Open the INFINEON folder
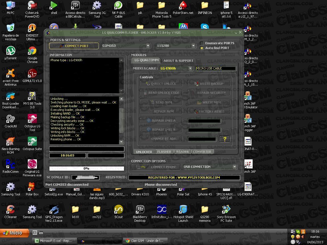The height and width of the screenshot is (245, 327). (x=205, y=8)
